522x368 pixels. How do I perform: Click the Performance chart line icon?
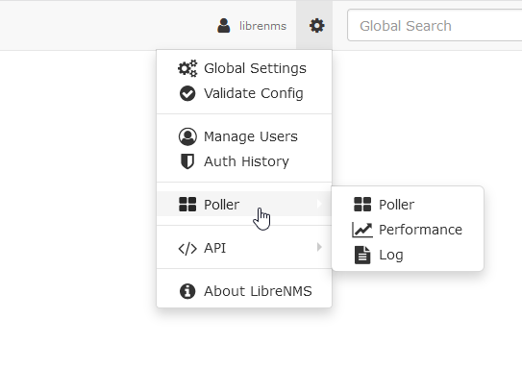[x=362, y=230]
